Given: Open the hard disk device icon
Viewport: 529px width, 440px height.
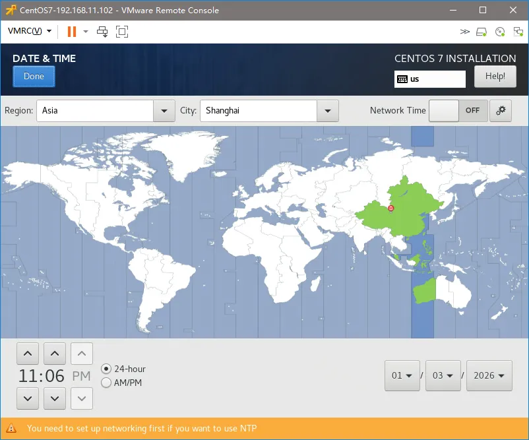Looking at the screenshot, I should coord(482,32).
